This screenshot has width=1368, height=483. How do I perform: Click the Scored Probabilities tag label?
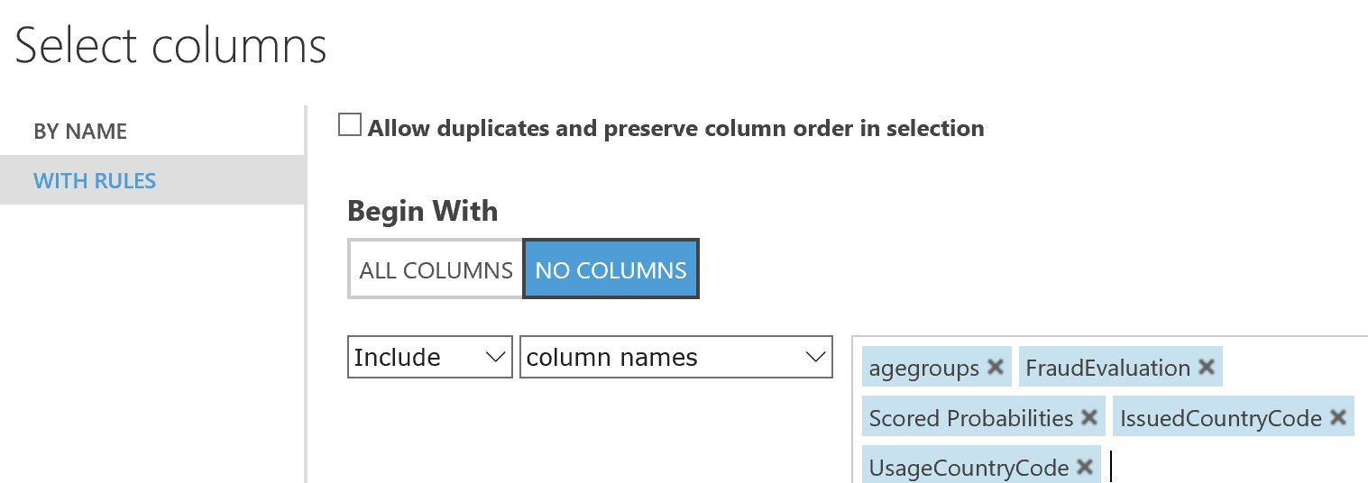(970, 419)
